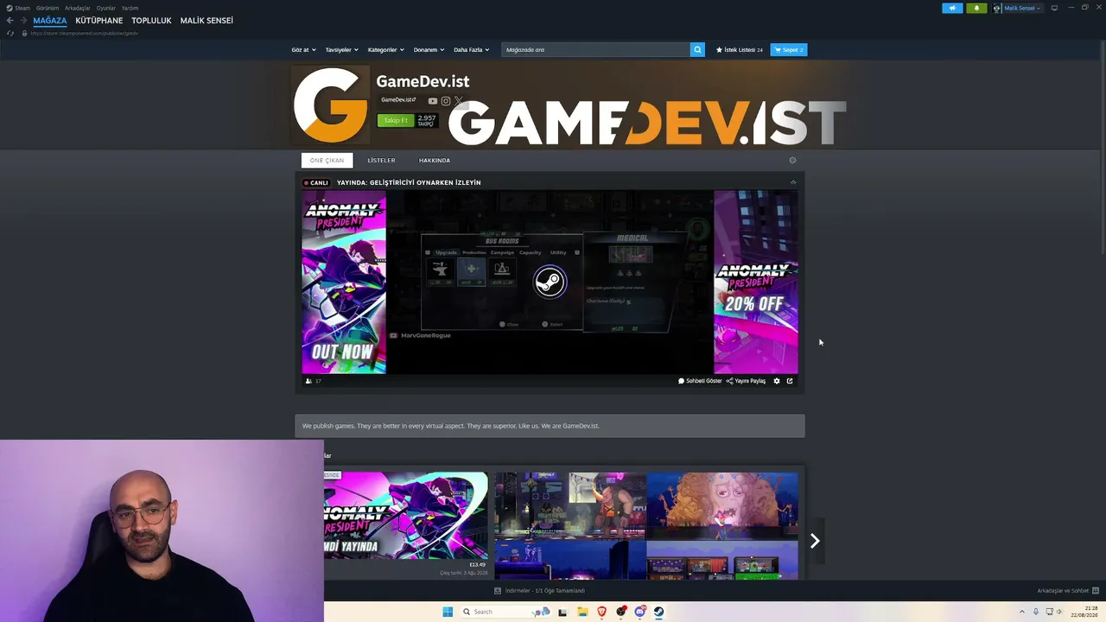Open the notifications bell
The width and height of the screenshot is (1106, 622).
976,8
